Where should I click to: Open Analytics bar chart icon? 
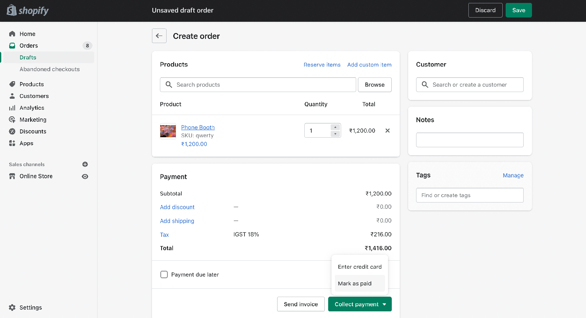coord(12,108)
